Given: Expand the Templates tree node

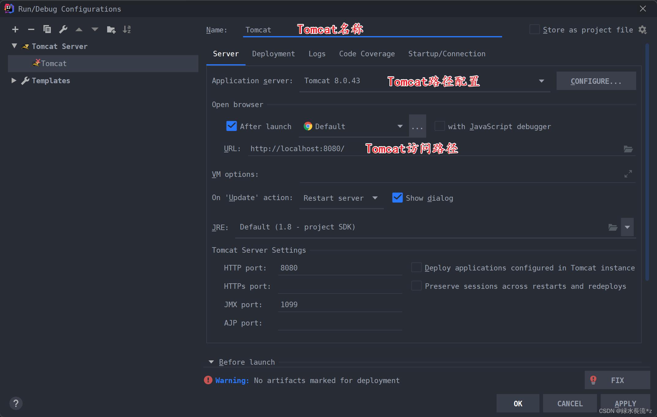Looking at the screenshot, I should click(14, 80).
